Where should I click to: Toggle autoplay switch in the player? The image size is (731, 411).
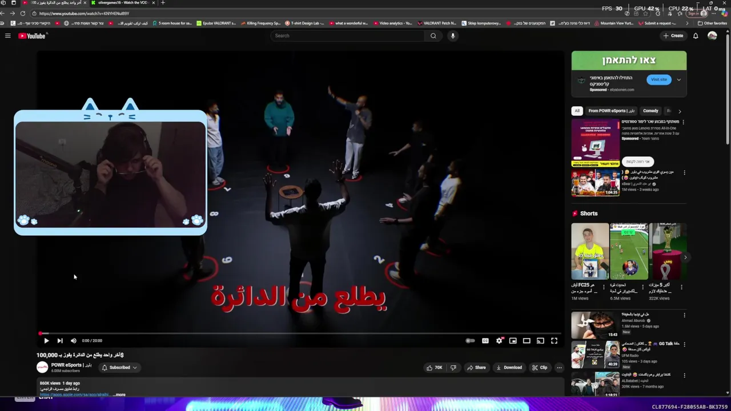coord(470,341)
